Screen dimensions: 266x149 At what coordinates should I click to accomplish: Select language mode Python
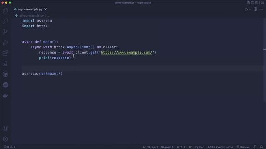199,147
